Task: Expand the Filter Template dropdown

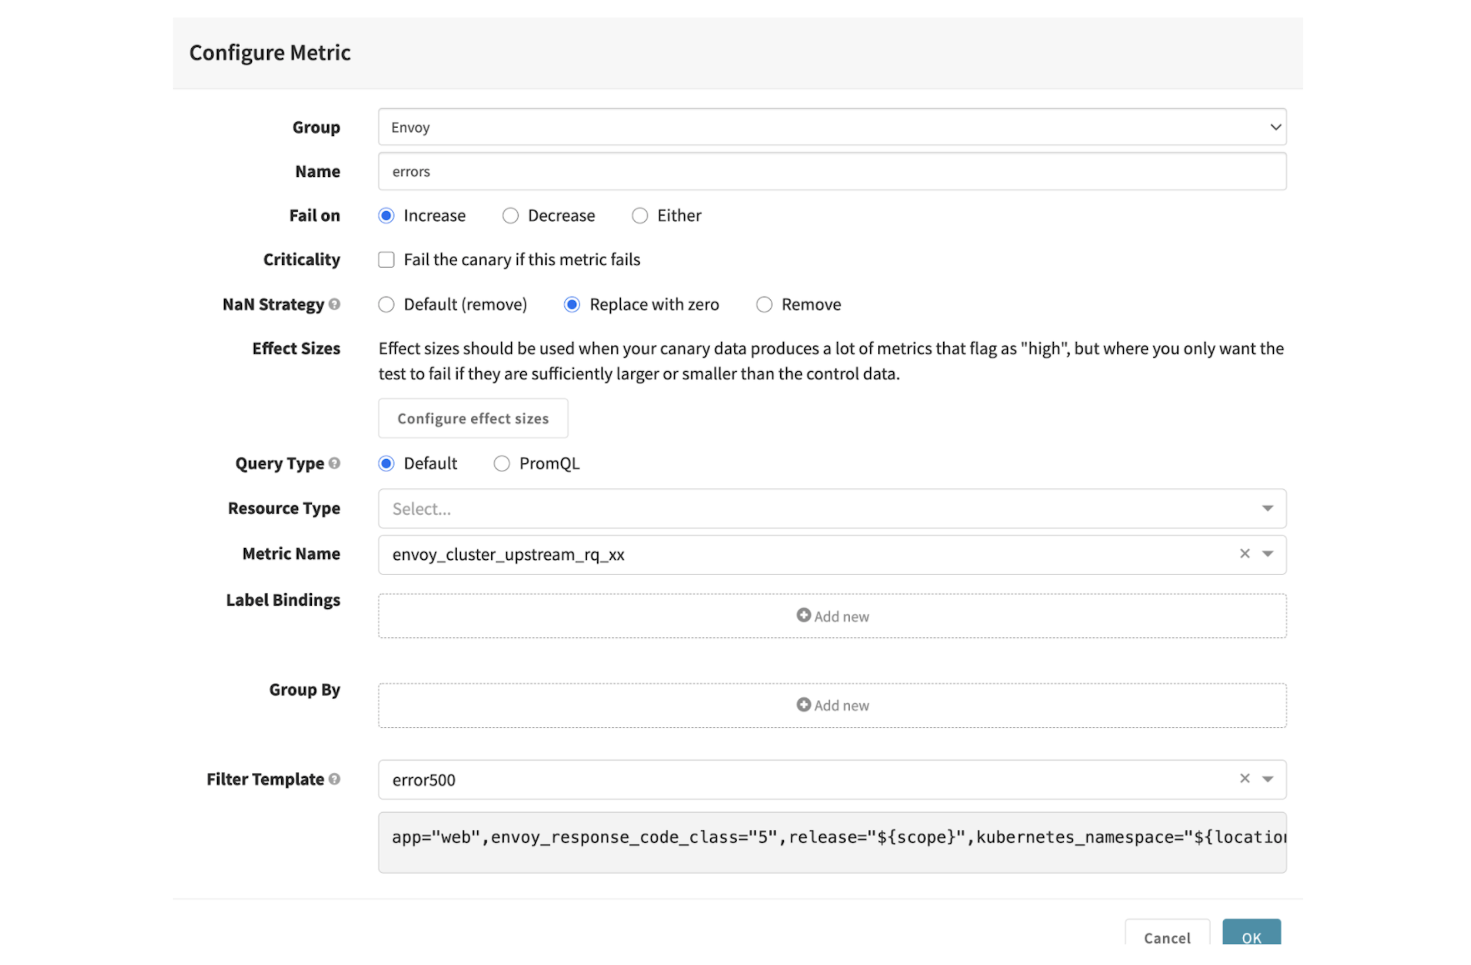Action: click(x=1267, y=779)
